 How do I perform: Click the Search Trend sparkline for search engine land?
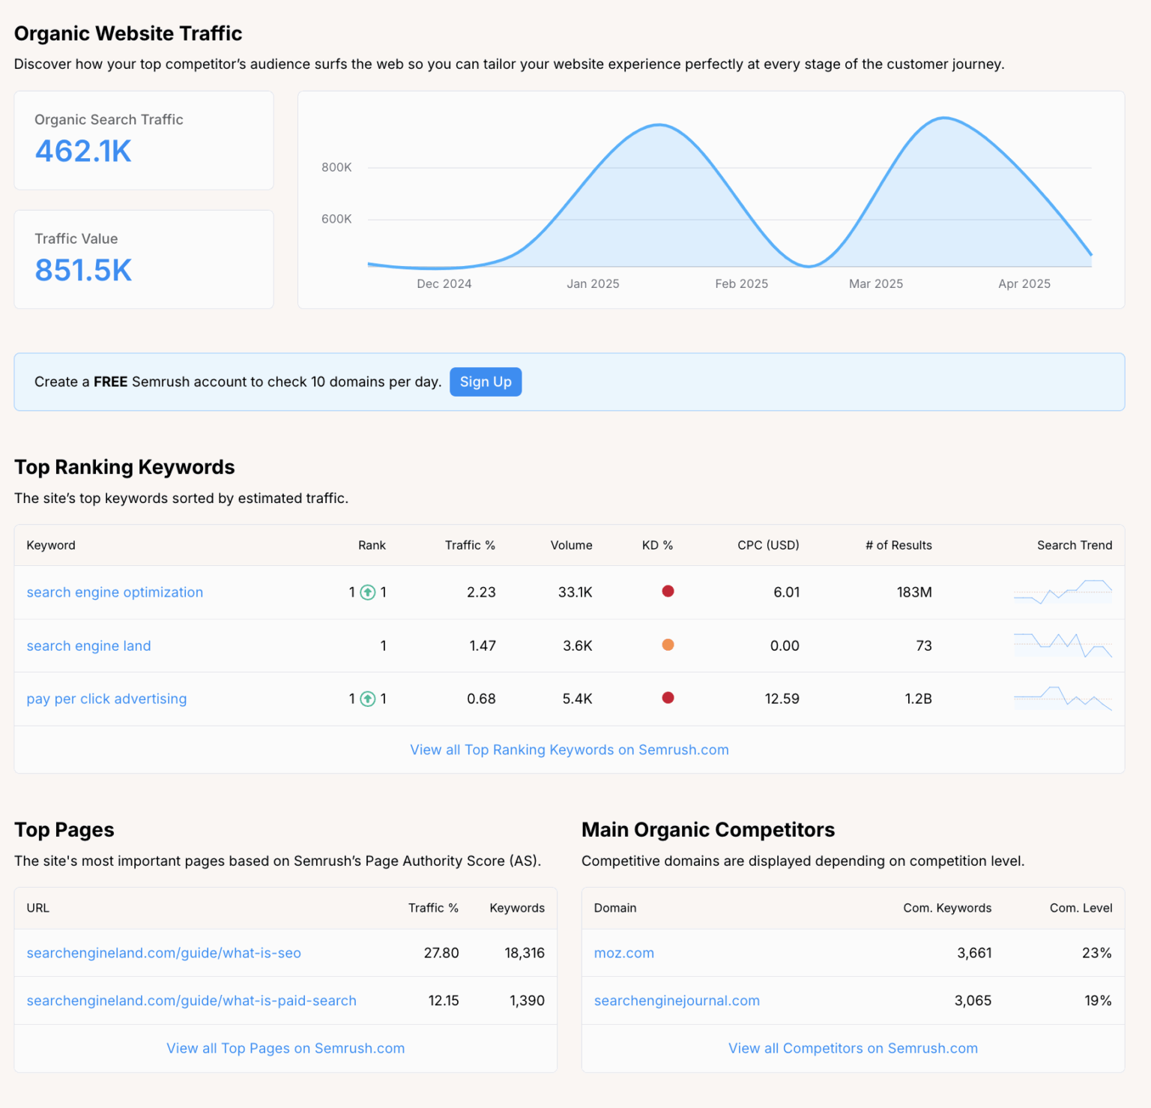click(x=1063, y=645)
